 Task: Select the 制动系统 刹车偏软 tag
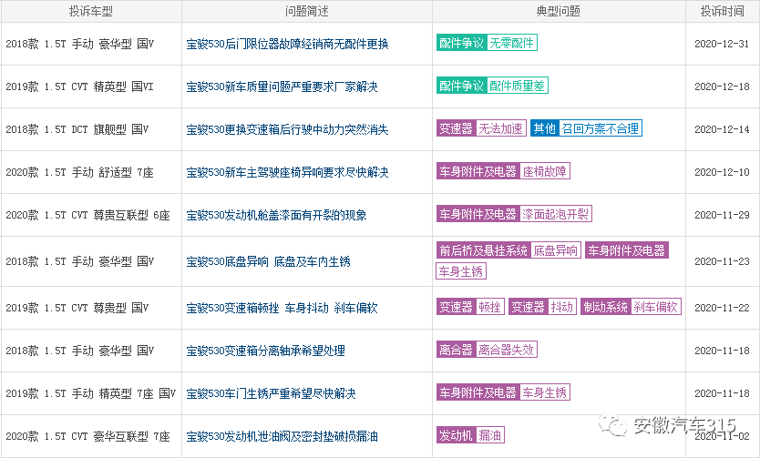click(x=632, y=307)
